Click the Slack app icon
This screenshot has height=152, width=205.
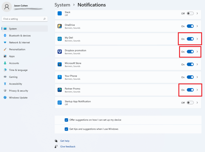pos(60,13)
